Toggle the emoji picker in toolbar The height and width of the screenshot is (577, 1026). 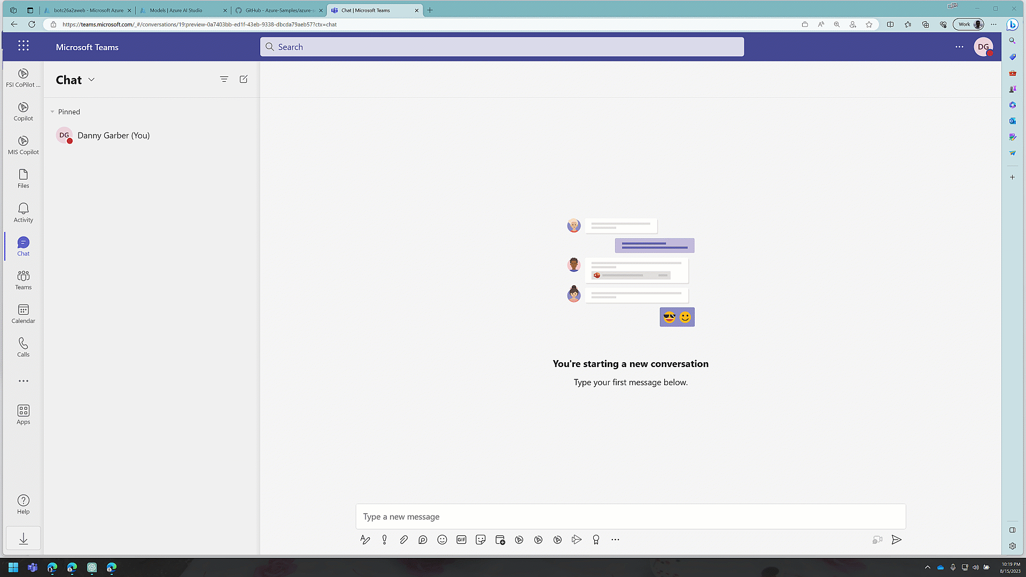(x=442, y=540)
